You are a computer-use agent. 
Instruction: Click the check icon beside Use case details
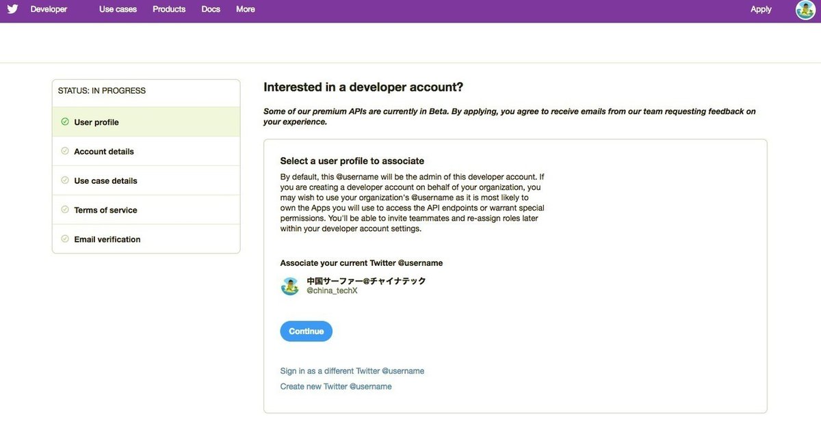point(65,180)
